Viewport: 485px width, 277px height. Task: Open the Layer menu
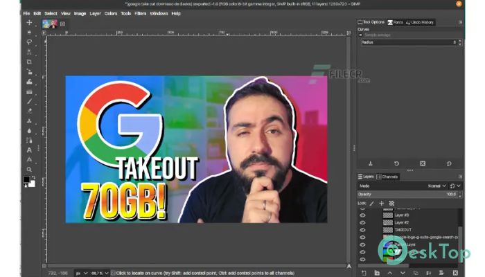[96, 14]
